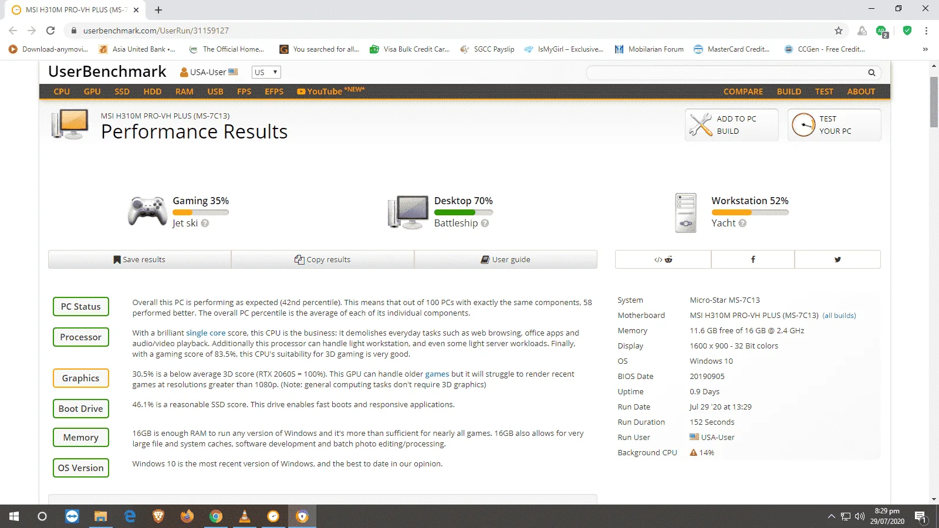Jump to the Memory section
The width and height of the screenshot is (939, 528).
(x=81, y=438)
